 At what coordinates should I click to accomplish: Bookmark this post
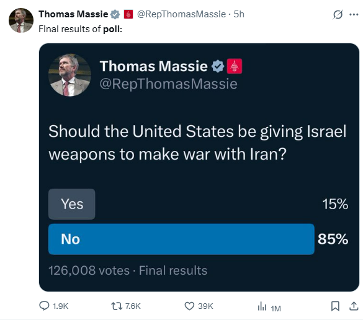click(335, 306)
